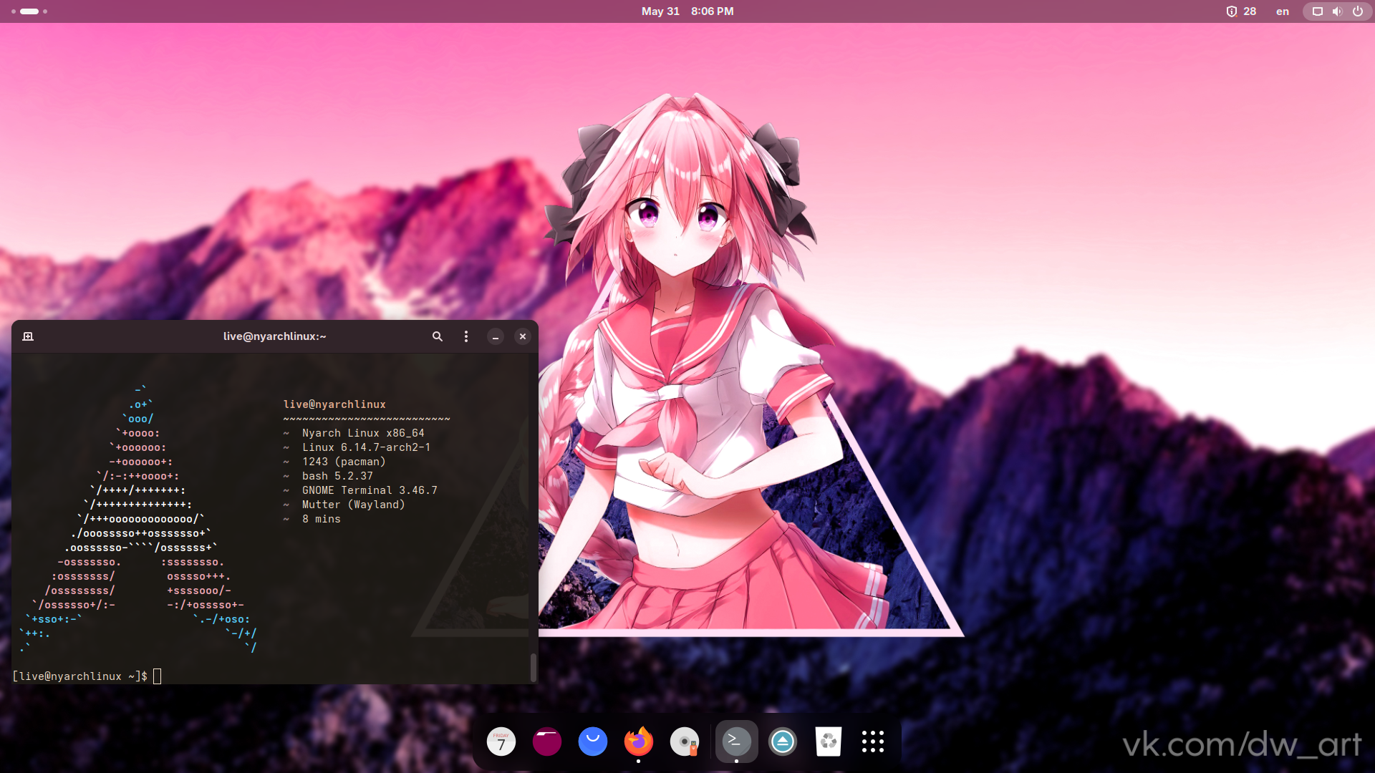Open the date and time menu
The image size is (1375, 773).
click(x=687, y=11)
